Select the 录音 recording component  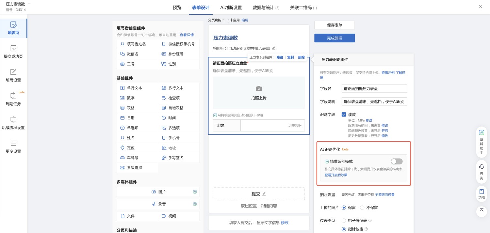158,204
